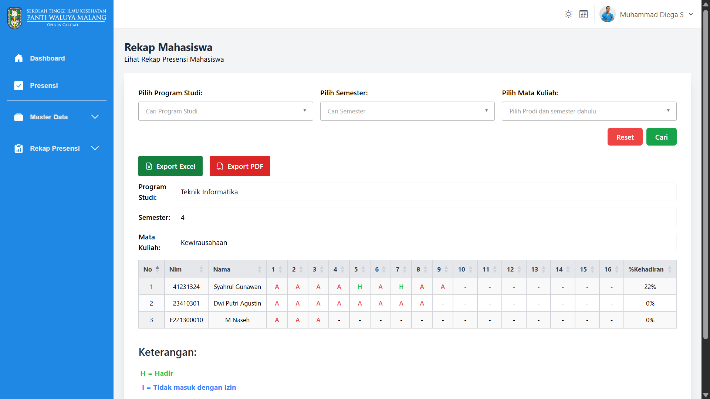
Task: Click the user profile avatar
Action: point(607,14)
